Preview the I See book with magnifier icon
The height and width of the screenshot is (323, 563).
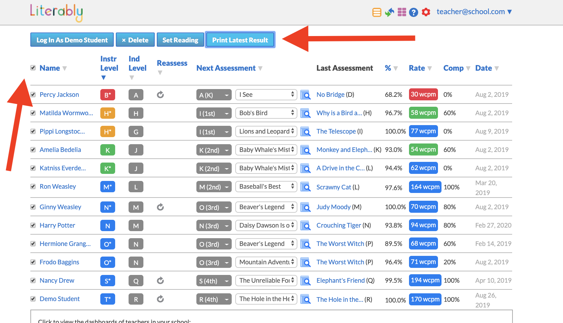[x=306, y=95]
